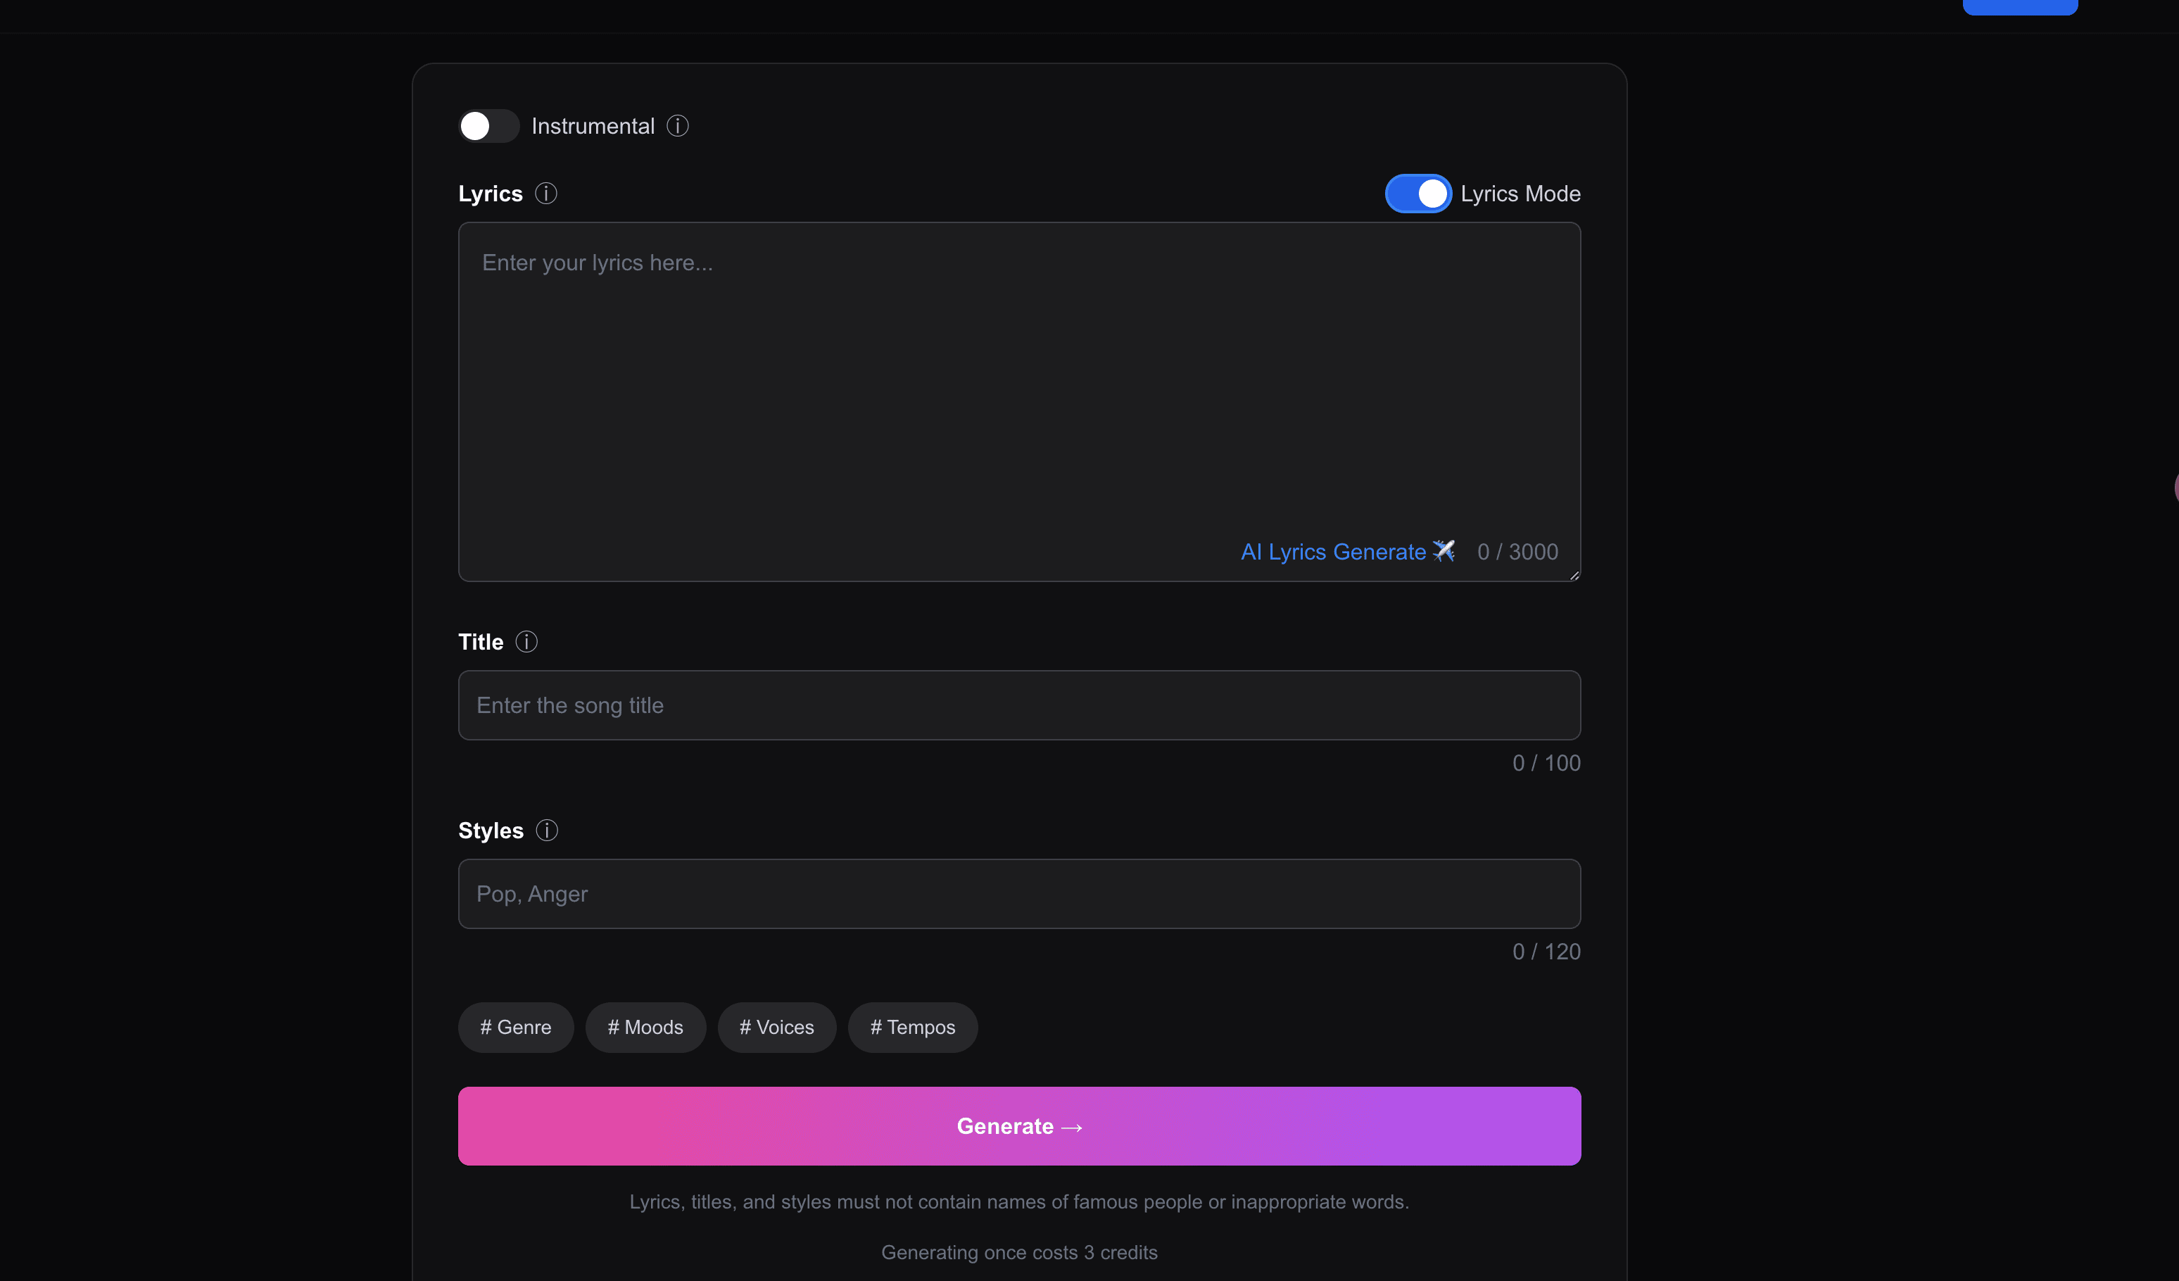The image size is (2179, 1281).
Task: Expand the # Moods tag list
Action: pos(646,1028)
